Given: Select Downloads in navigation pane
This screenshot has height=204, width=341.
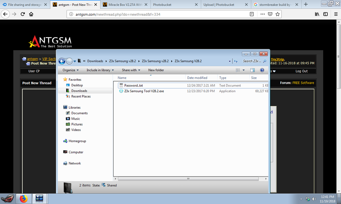Looking at the screenshot, I should tap(79, 91).
